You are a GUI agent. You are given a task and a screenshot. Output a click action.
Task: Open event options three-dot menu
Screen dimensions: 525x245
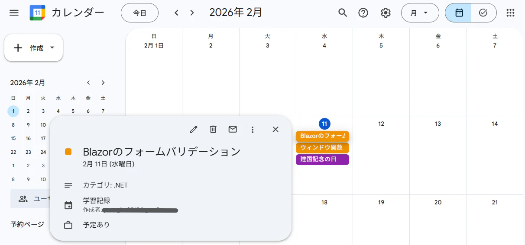253,129
